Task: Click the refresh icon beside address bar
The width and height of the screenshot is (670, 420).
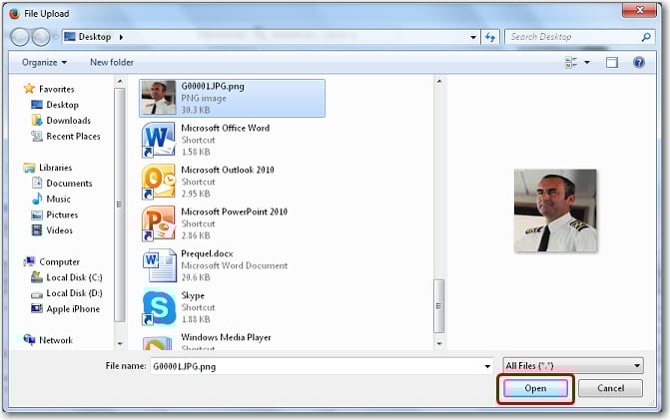Action: [x=490, y=37]
